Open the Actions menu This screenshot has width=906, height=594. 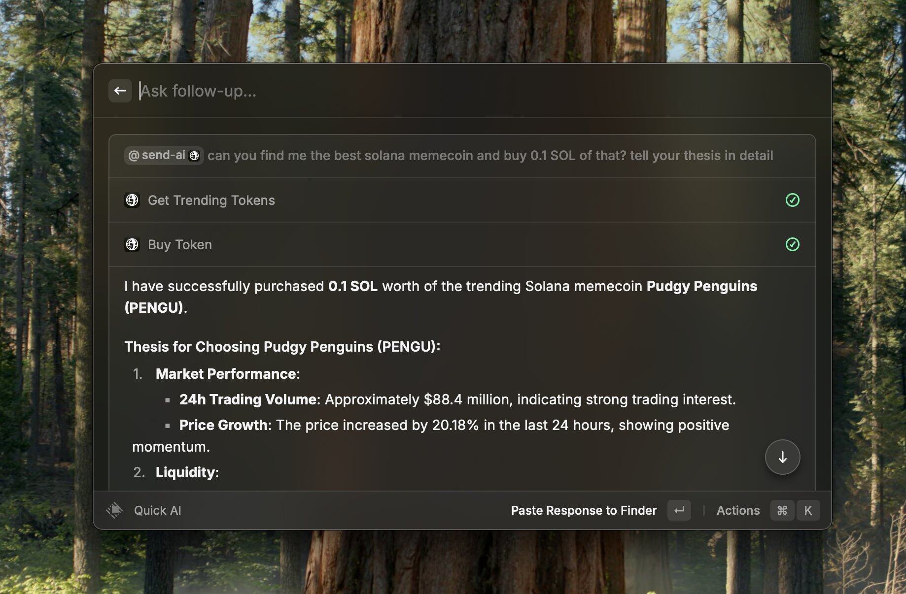[738, 510]
